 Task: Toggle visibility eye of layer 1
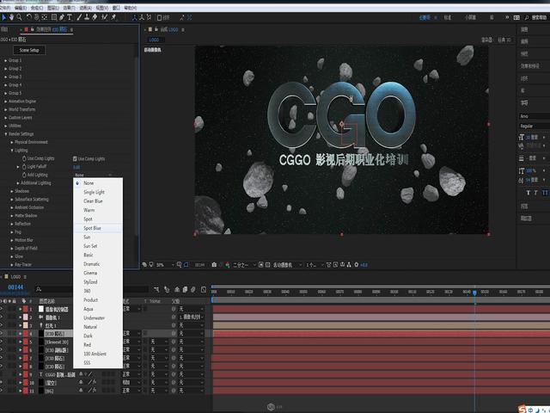pos(2,309)
